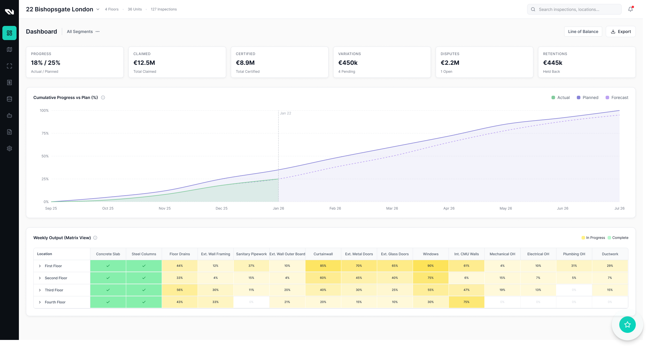Expand the First Floor row
647x347 pixels.
(x=40, y=266)
